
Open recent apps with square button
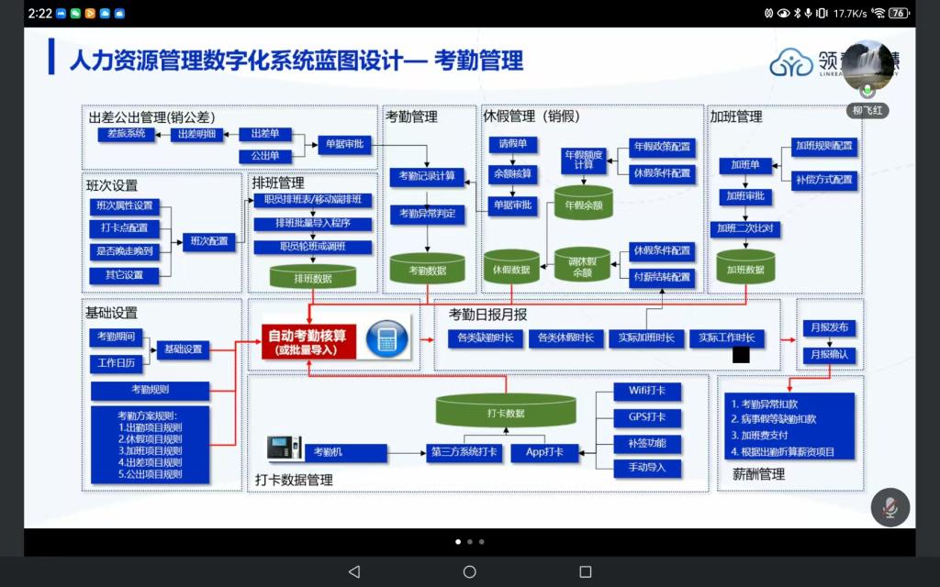click(585, 571)
